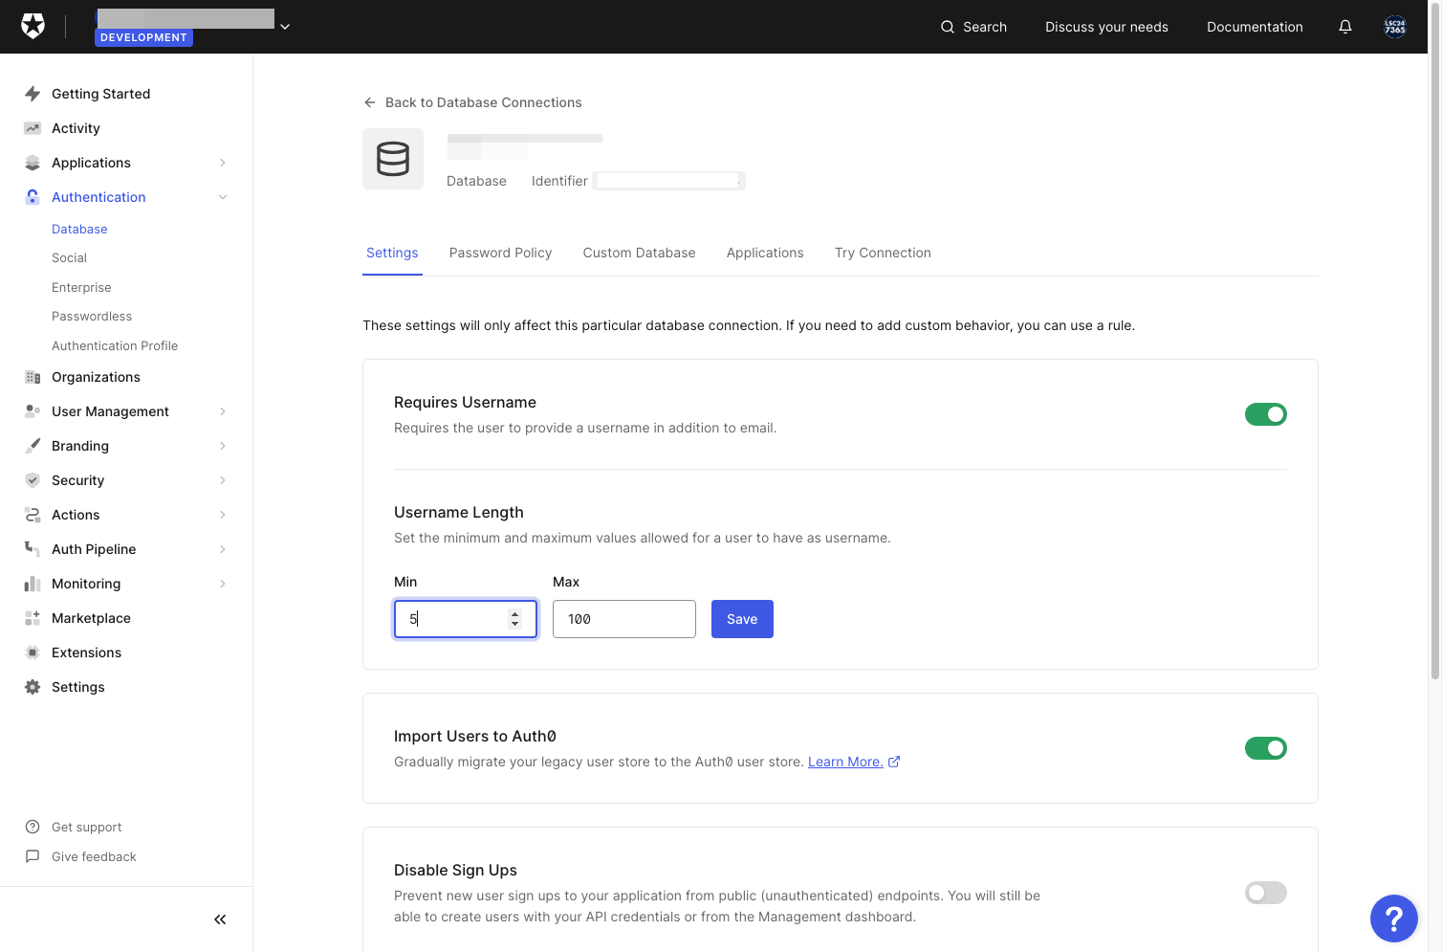
Task: Collapse the sidebar with double-chevron icon
Action: tap(220, 919)
